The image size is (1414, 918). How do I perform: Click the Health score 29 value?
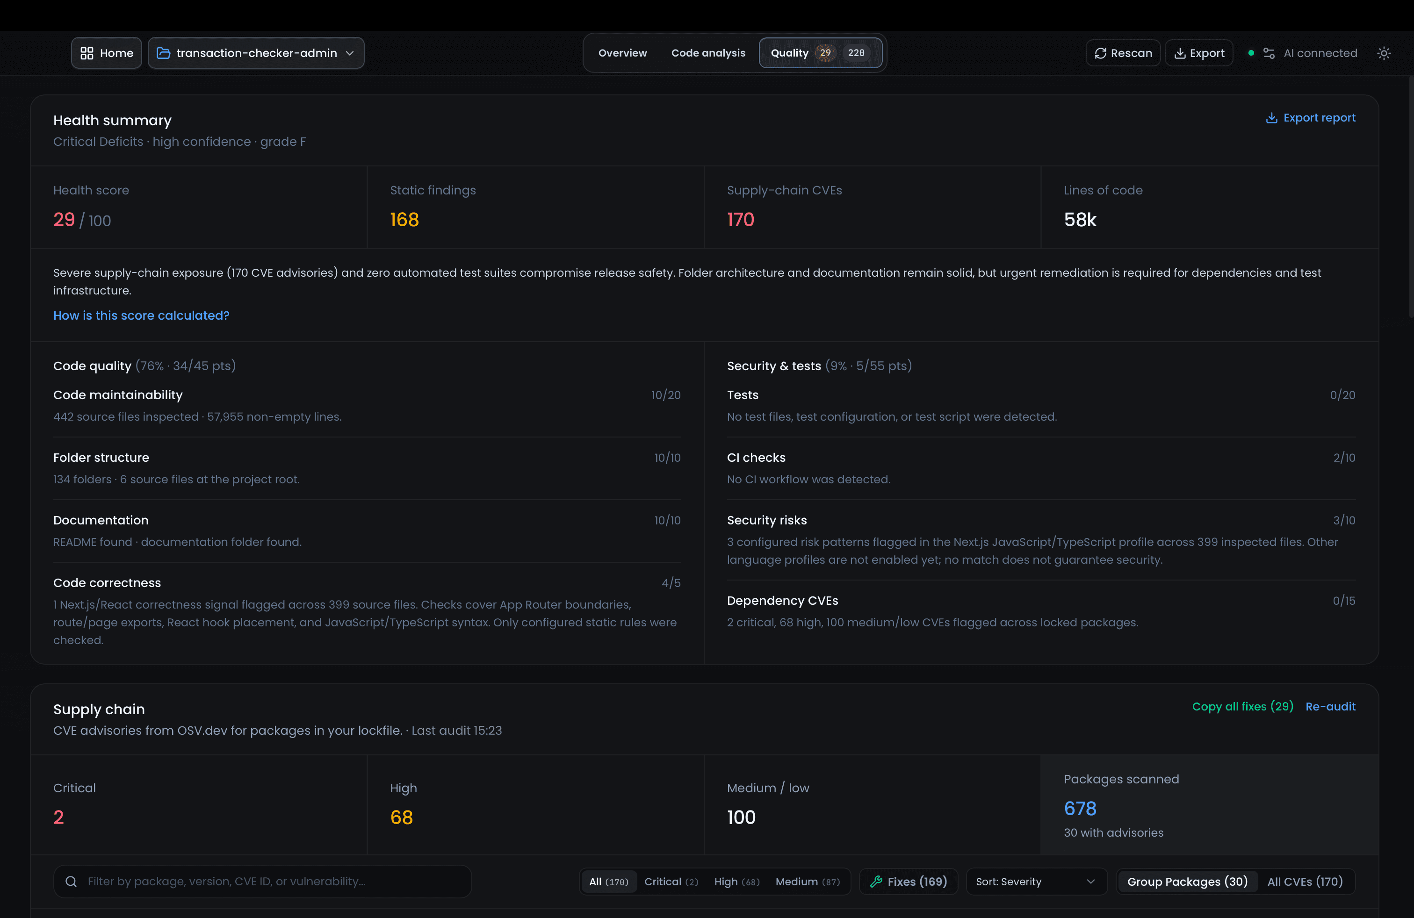64,220
